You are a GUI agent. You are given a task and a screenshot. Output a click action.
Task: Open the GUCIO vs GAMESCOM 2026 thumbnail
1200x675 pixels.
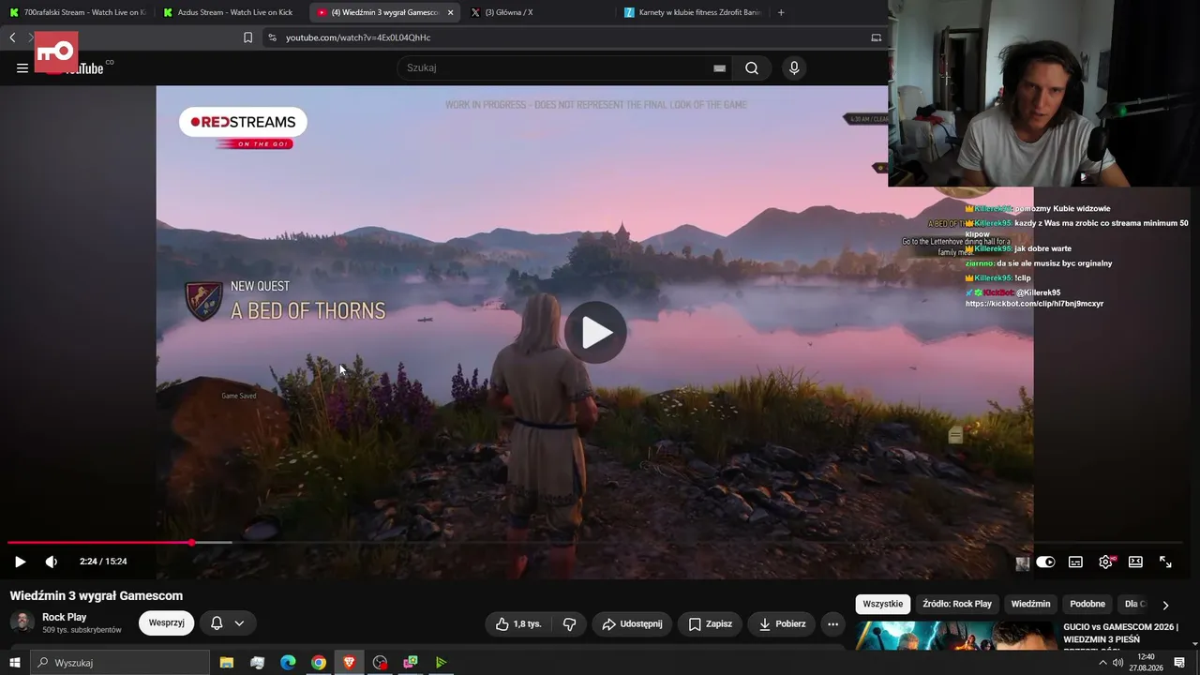(x=956, y=635)
